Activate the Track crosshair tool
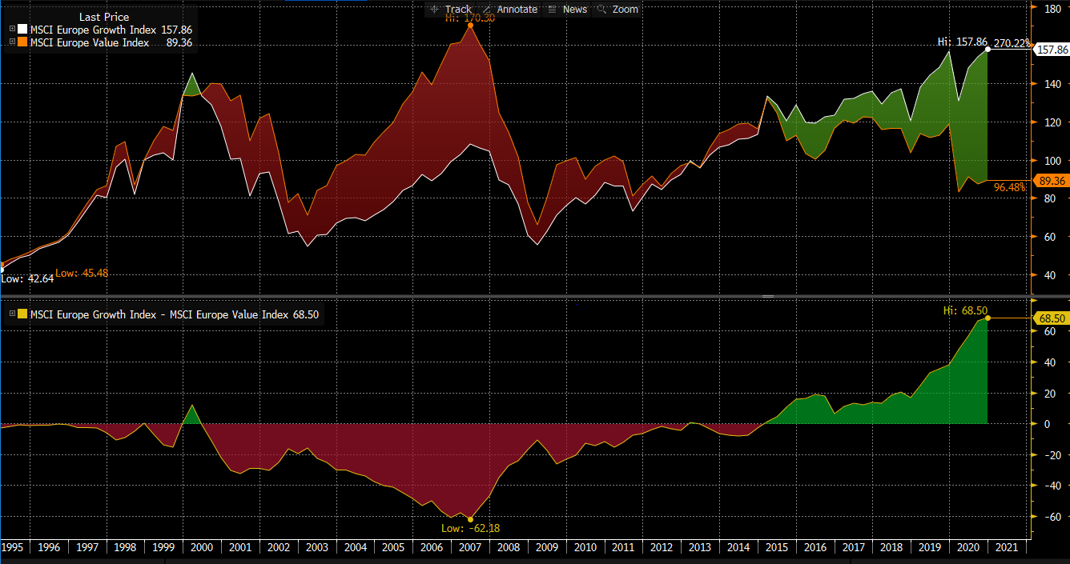The image size is (1070, 564). [x=451, y=10]
